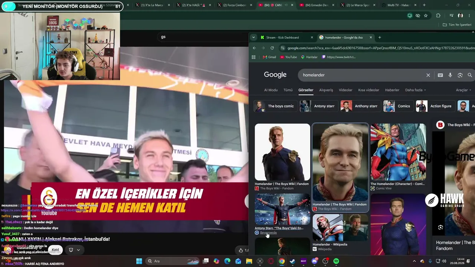Viewport: 475px width, 267px height.
Task: Close the Stream - Kick Dashboard tab
Action: [312, 37]
